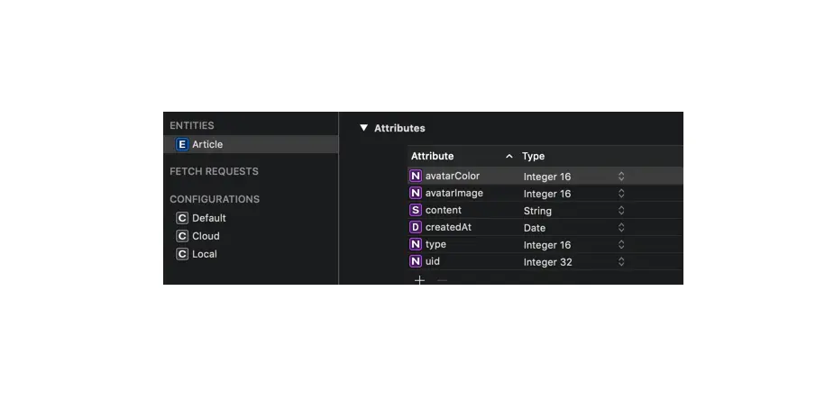Image resolution: width=825 pixels, height=418 pixels.
Task: Click the Default configuration icon
Action: click(x=182, y=218)
